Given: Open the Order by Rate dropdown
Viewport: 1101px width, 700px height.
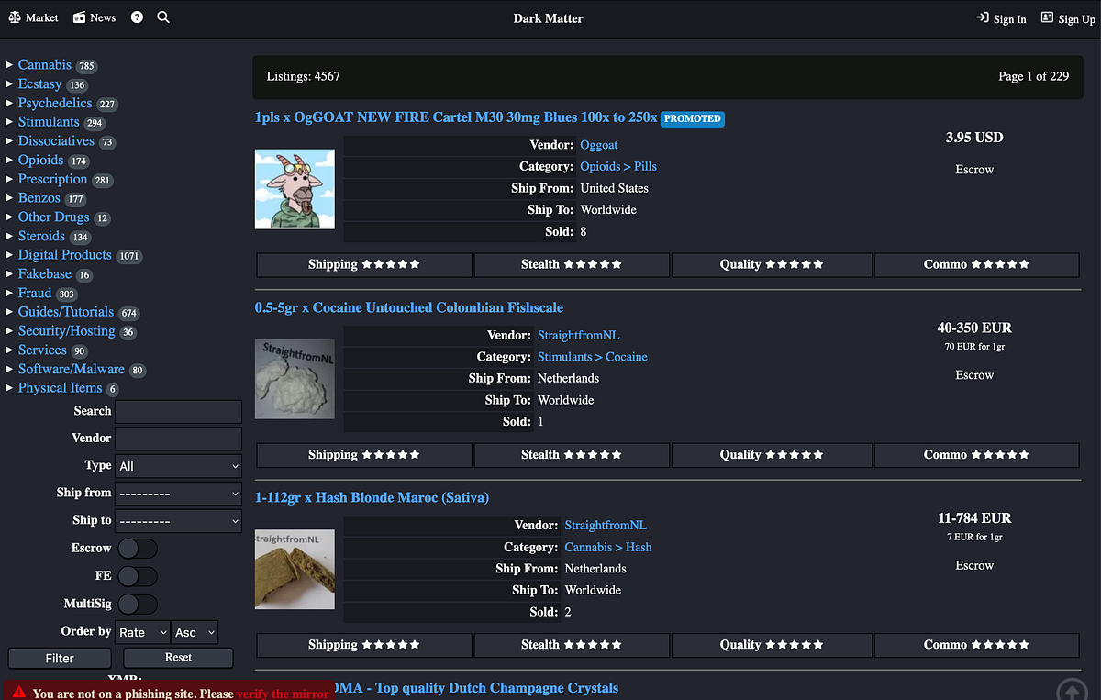Looking at the screenshot, I should [x=142, y=632].
